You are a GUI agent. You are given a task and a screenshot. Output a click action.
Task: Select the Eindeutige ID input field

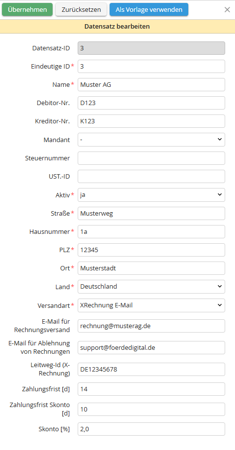(151, 66)
